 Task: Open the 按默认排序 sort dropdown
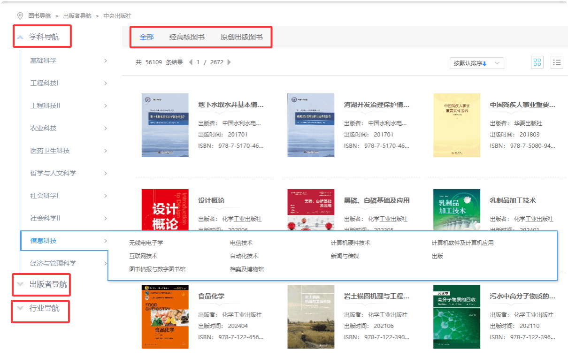pyautogui.click(x=476, y=63)
